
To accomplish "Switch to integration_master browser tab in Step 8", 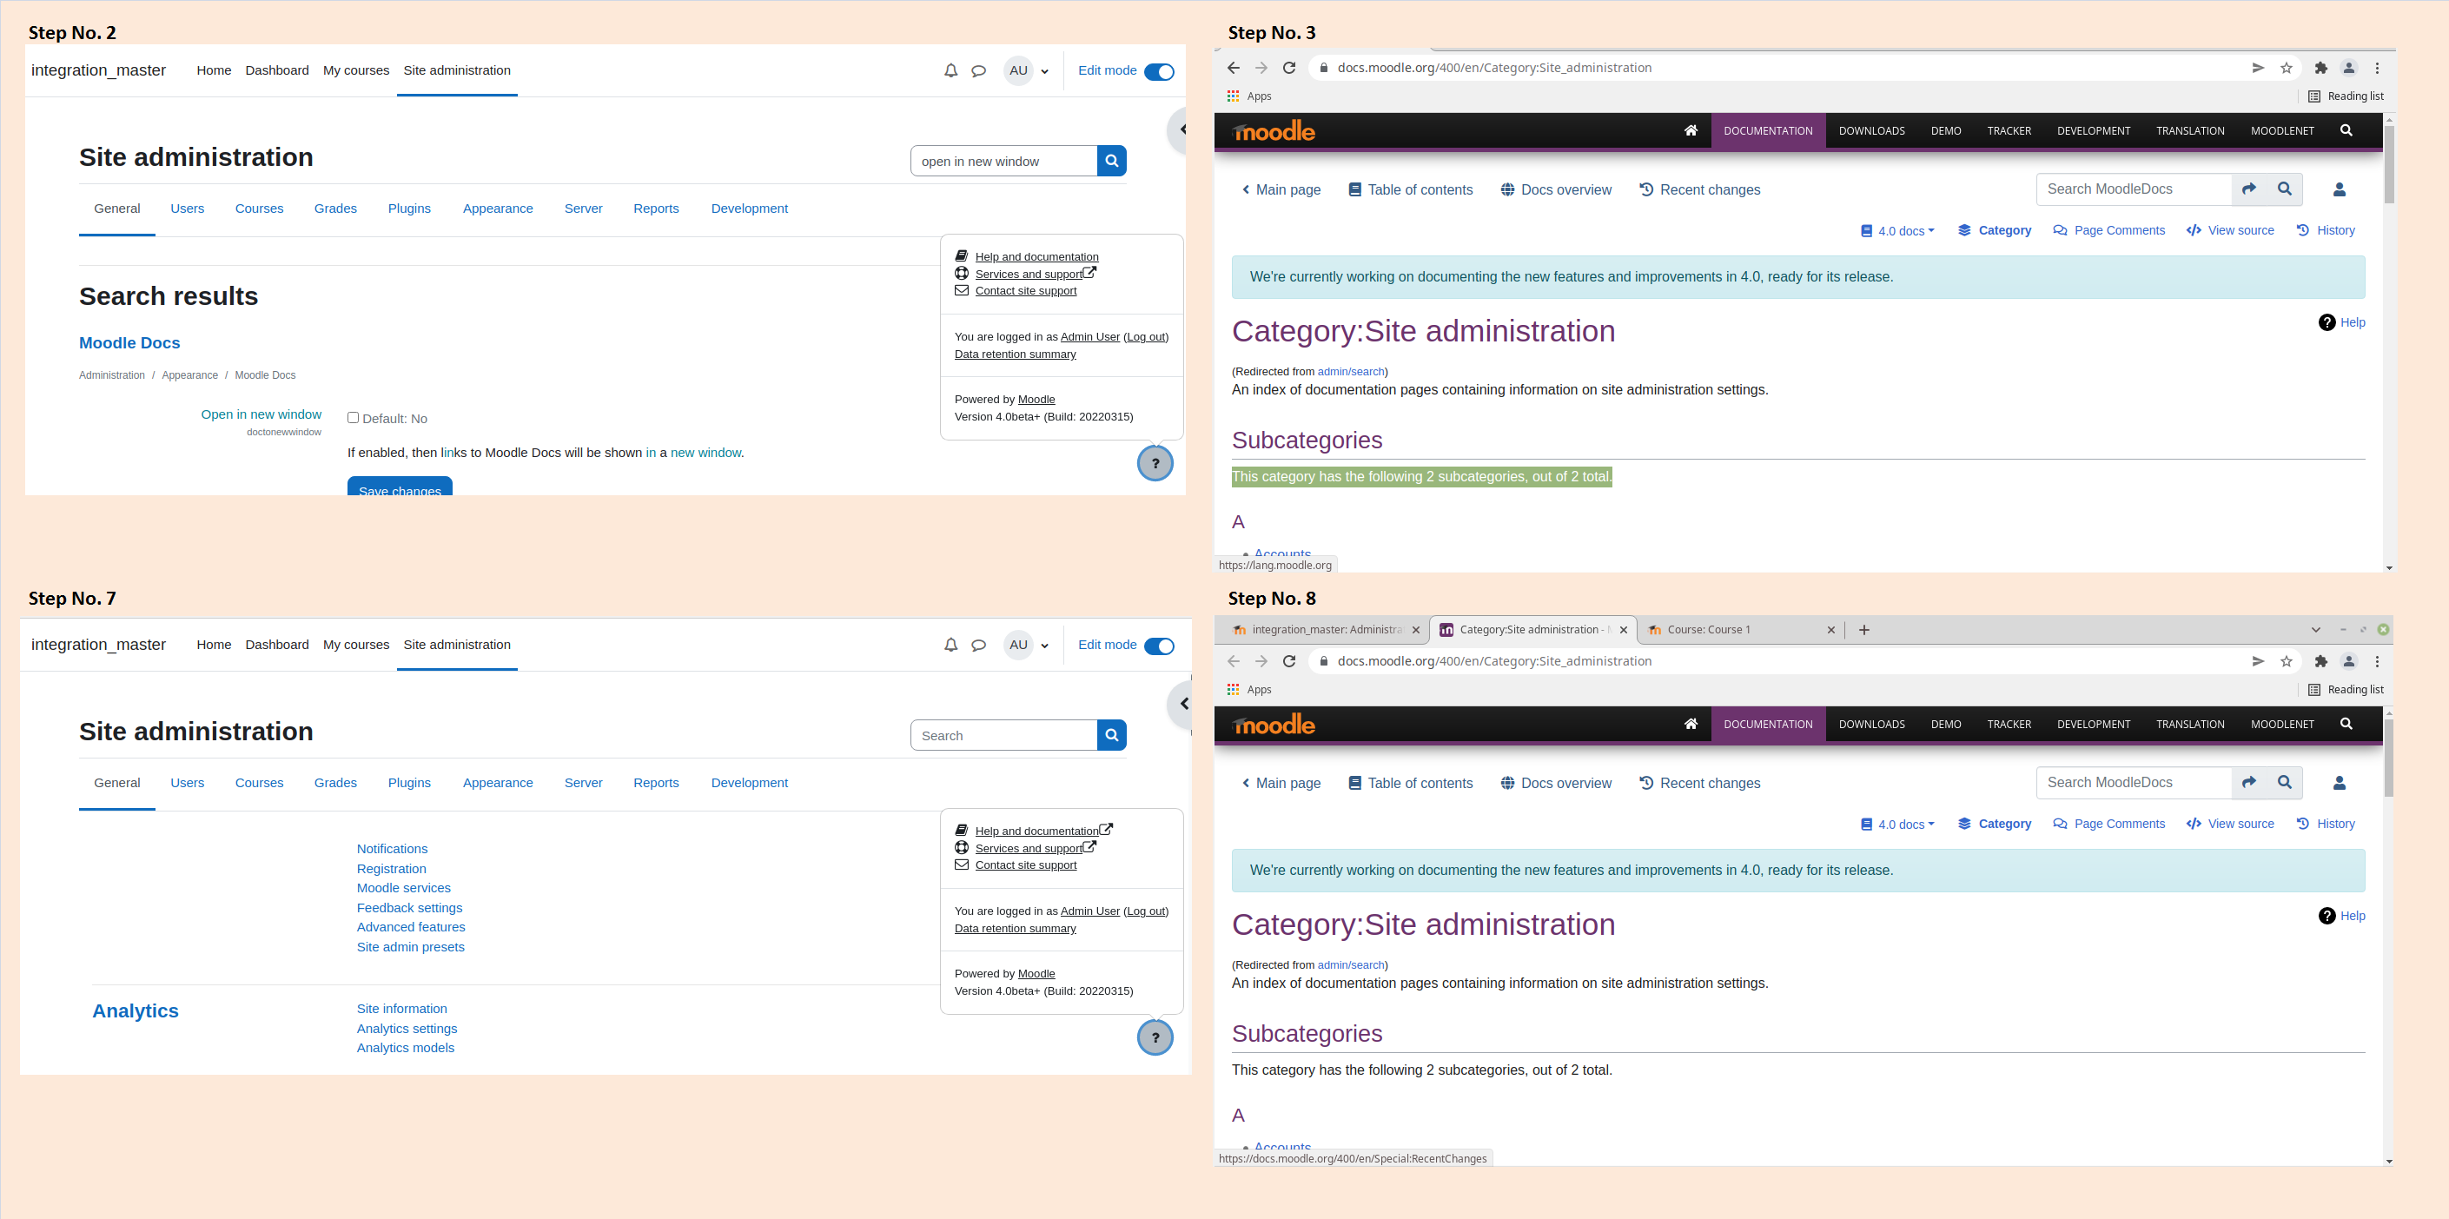I will tap(1325, 629).
